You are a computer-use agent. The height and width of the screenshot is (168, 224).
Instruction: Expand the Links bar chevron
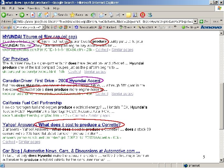[x=221, y=21]
